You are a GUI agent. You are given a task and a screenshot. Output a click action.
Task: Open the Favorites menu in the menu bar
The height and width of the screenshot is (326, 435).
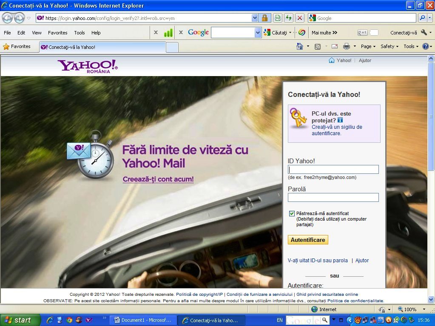click(58, 33)
